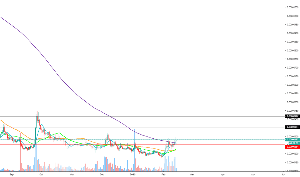Click the Nov label on time axis

tap(72, 174)
